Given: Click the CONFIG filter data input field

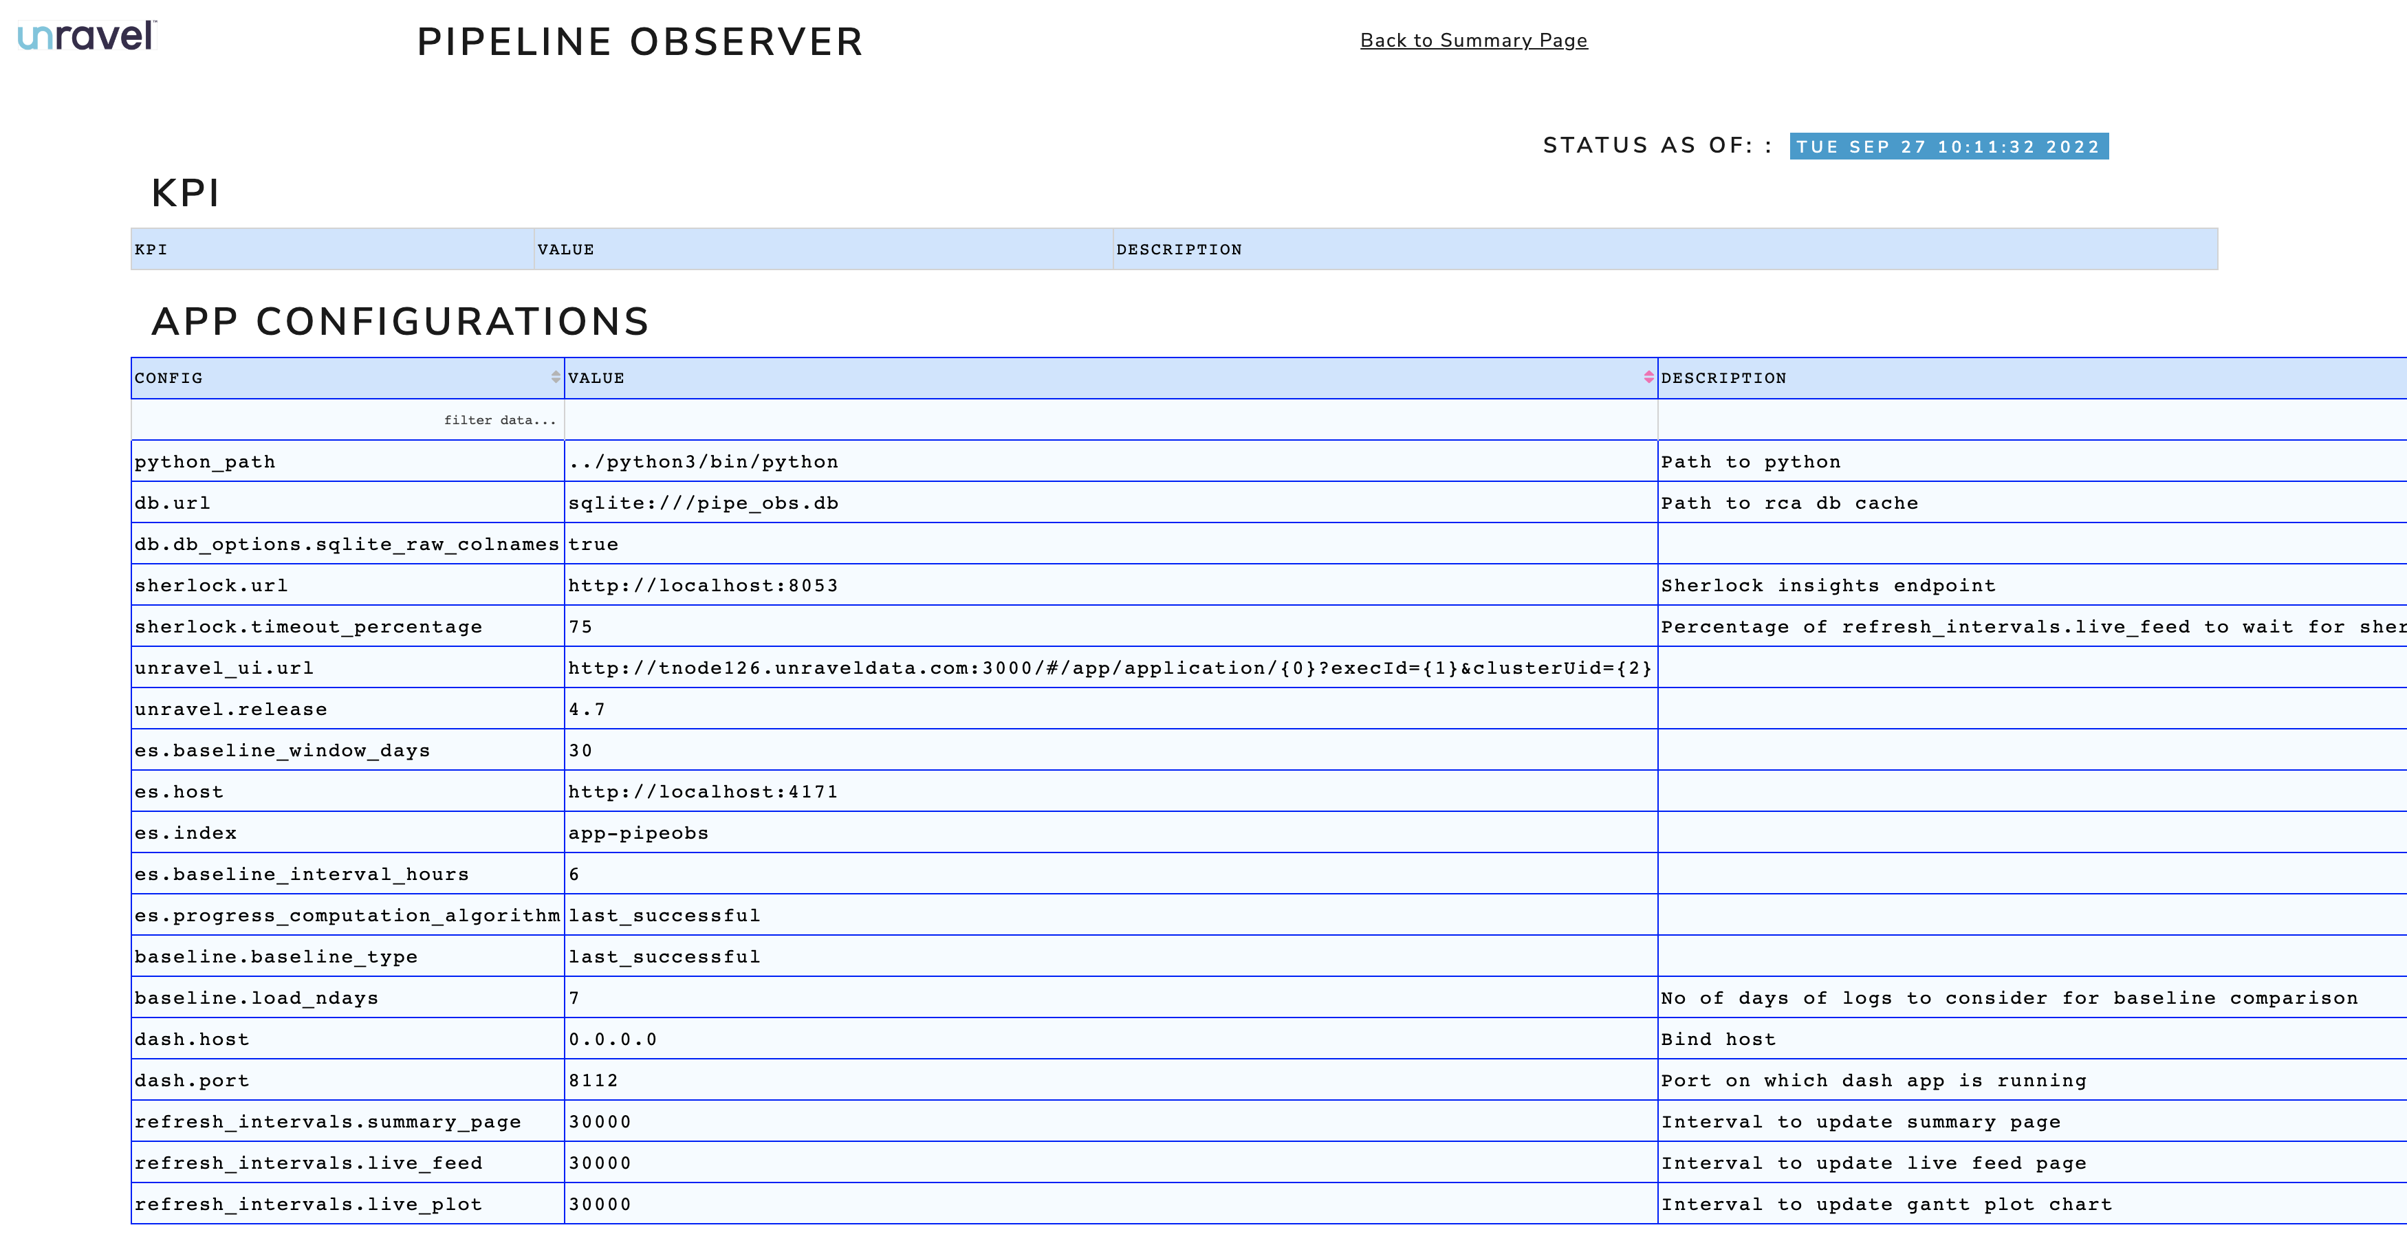Looking at the screenshot, I should click(347, 420).
